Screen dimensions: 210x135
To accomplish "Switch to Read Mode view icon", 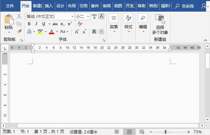I will click(117, 132).
